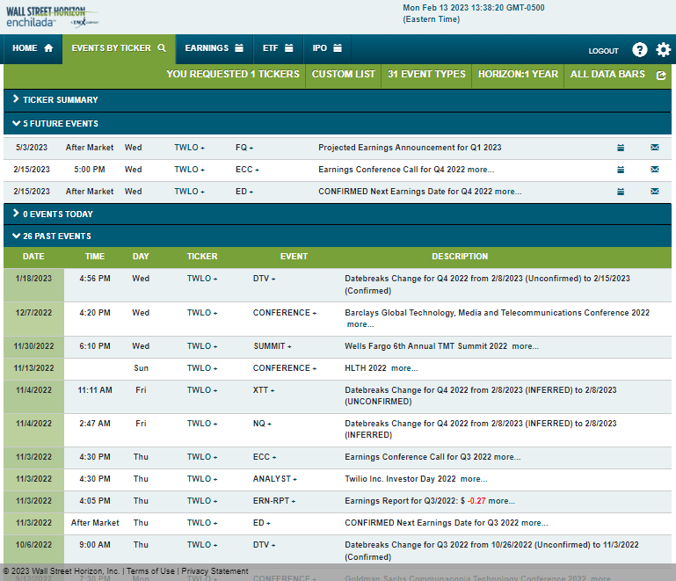Select the Events by Ticker tab

tap(119, 48)
